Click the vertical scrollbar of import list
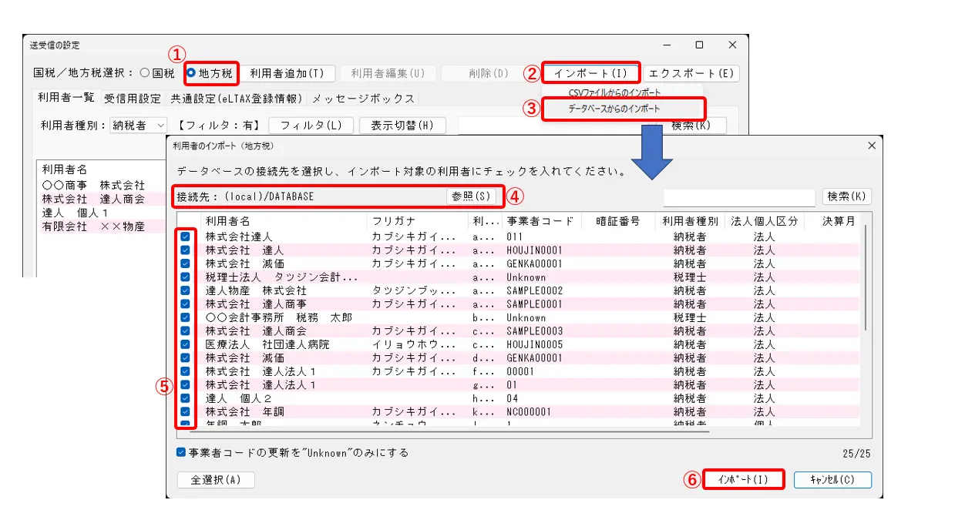Screen dimensions: 965x520 (x=866, y=277)
